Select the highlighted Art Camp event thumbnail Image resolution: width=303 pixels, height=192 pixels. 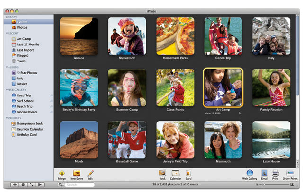[x=223, y=87]
